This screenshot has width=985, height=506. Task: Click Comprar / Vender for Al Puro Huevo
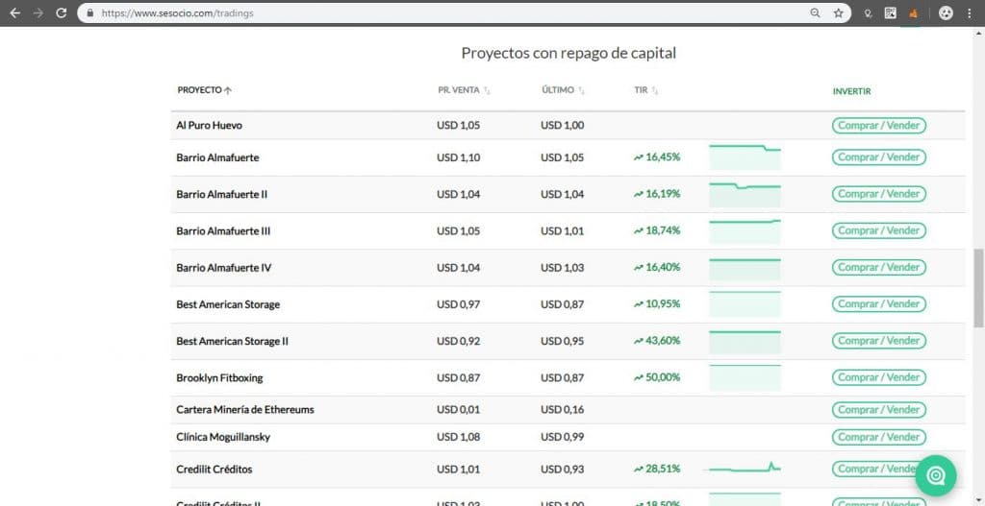pos(879,126)
